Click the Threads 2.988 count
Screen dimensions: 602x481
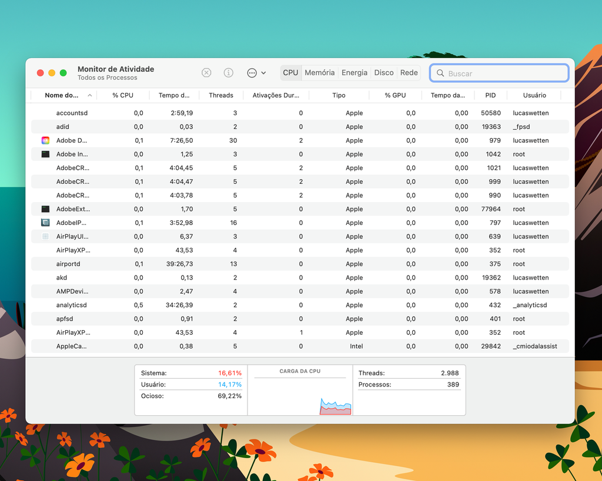[x=450, y=373]
